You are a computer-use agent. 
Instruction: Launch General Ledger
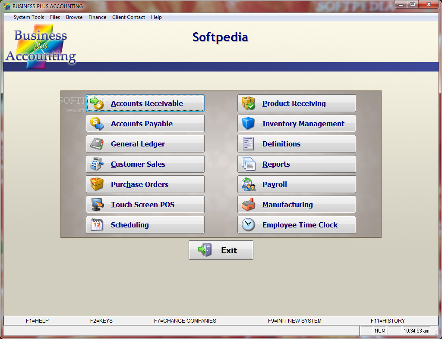145,144
